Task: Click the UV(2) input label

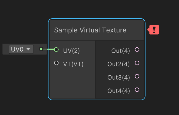Action: click(71, 51)
